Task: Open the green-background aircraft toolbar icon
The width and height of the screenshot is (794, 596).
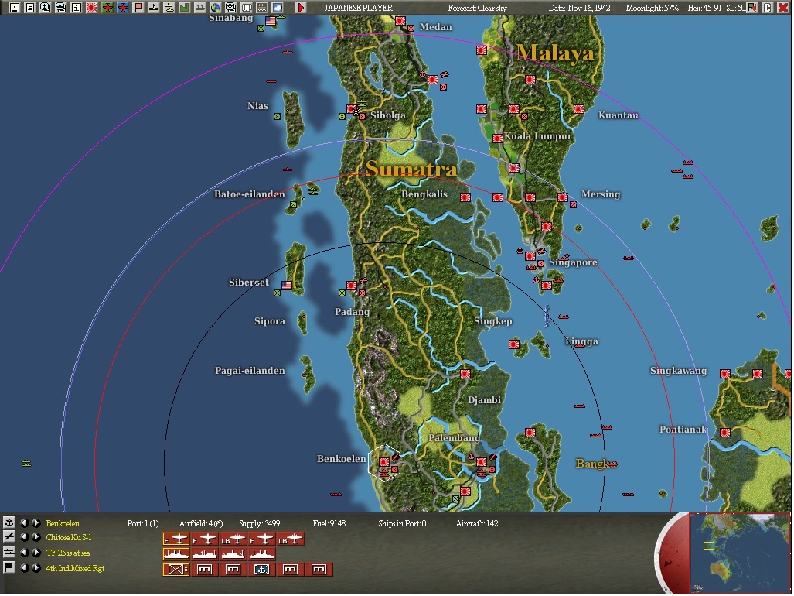Action: pos(107,8)
